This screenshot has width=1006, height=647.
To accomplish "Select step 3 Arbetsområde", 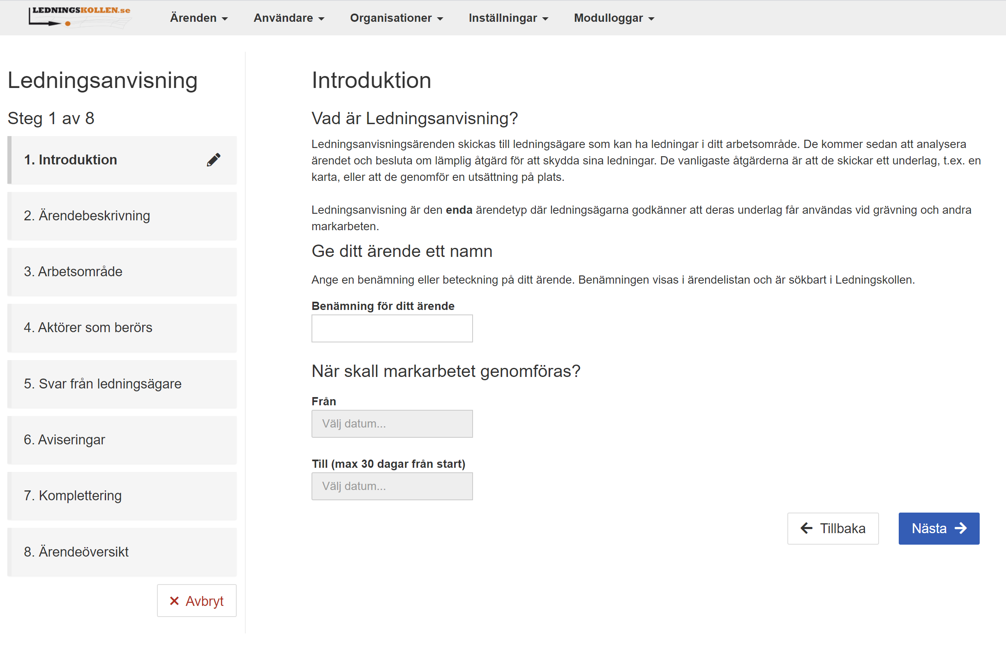I will click(122, 272).
